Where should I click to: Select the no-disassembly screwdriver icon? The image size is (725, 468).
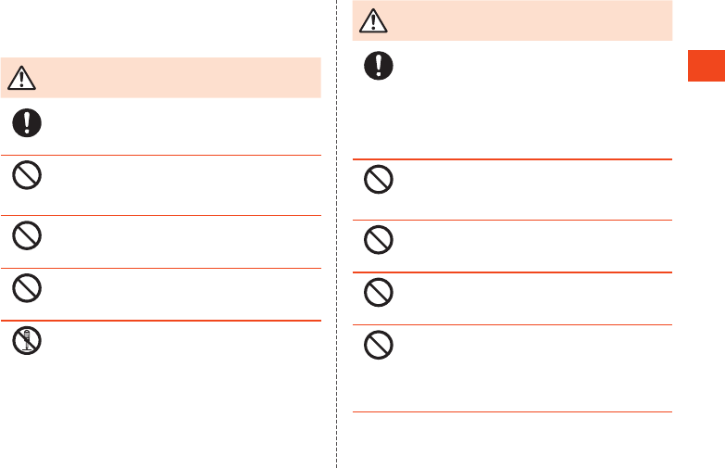28,343
